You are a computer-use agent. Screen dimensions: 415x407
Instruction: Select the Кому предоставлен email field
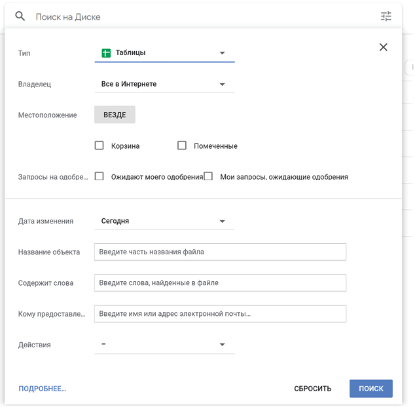[220, 314]
